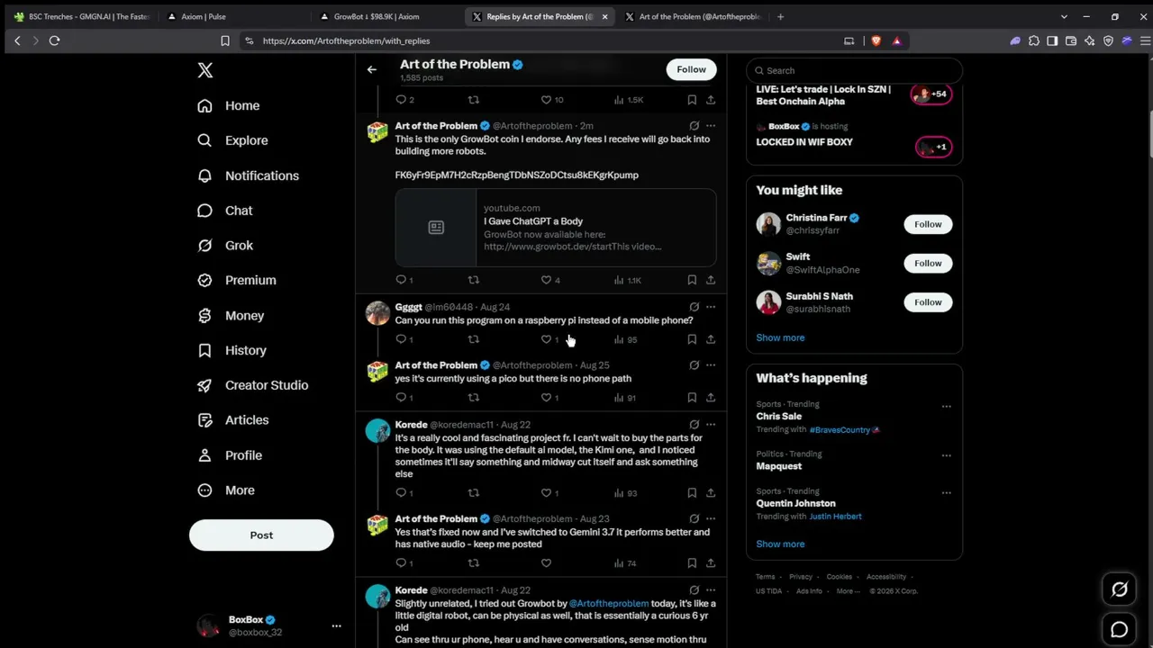
Task: Open Articles from the sidebar
Action: pyautogui.click(x=233, y=420)
